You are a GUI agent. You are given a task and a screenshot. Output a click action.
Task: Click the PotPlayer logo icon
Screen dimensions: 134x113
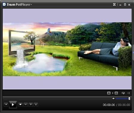4,4
